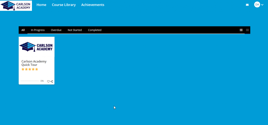Open the Achievements page
The height and width of the screenshot is (125, 268).
[x=93, y=5]
